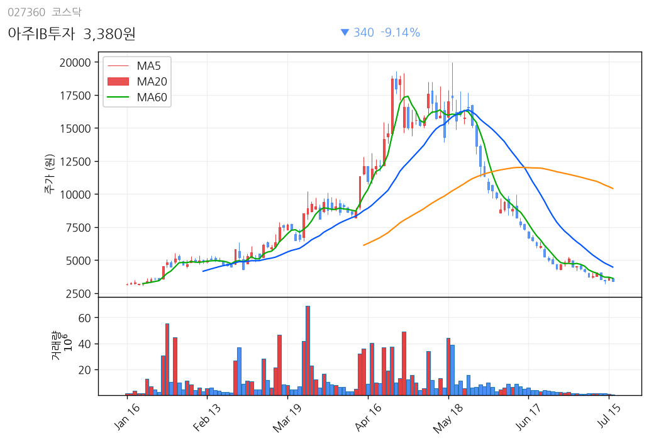Screen dimensions: 649x443
Task: Click the price change value 340
Action: (x=364, y=32)
